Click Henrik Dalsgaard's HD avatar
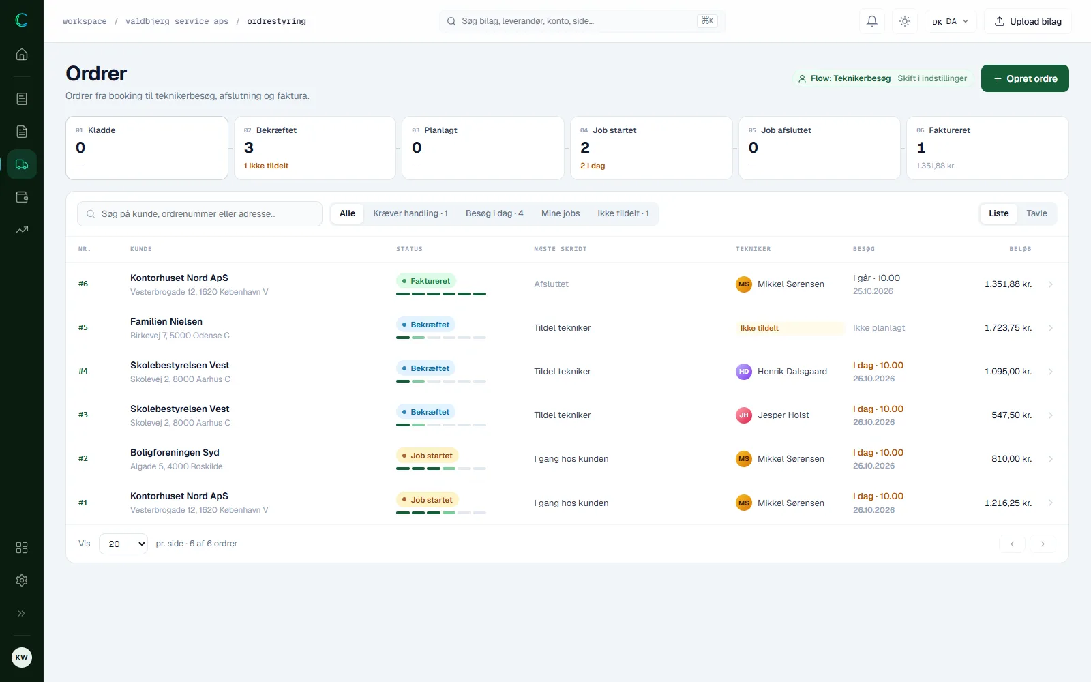 click(744, 372)
